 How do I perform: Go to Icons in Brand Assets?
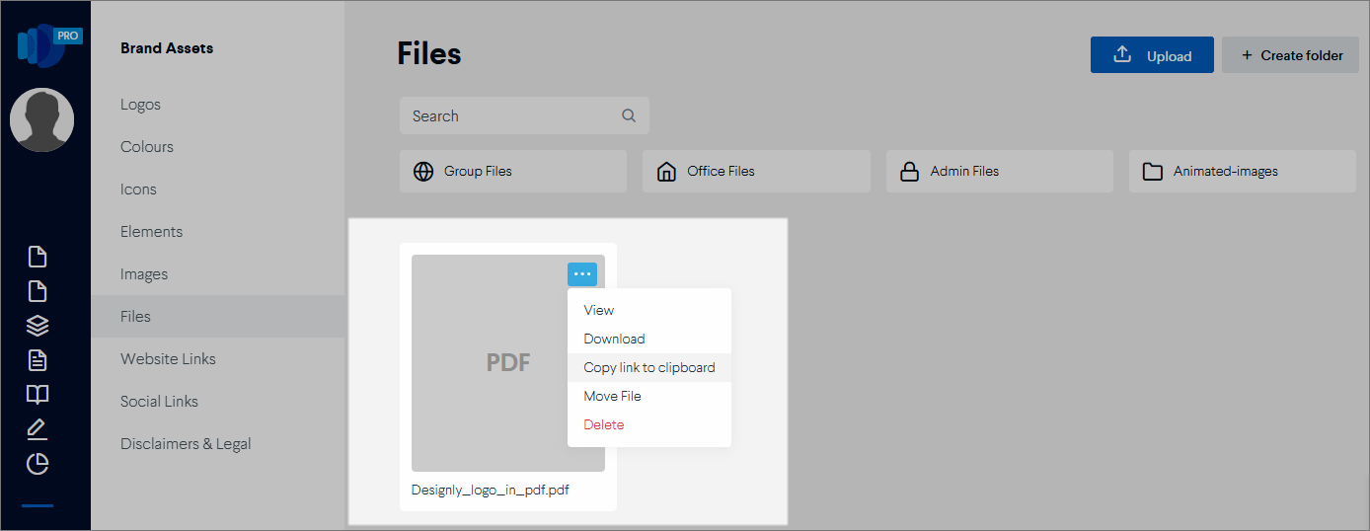[x=138, y=190]
